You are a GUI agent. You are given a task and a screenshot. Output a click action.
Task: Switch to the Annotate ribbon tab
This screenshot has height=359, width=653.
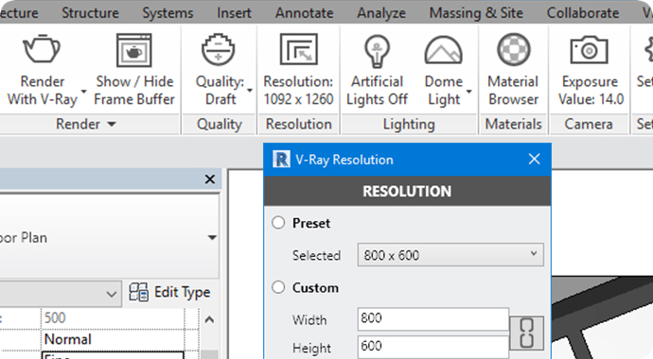click(x=304, y=13)
